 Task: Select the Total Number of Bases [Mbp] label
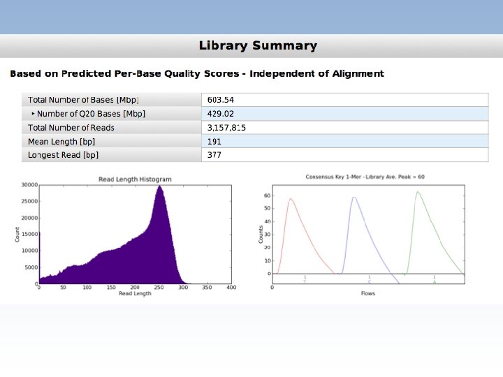83,100
